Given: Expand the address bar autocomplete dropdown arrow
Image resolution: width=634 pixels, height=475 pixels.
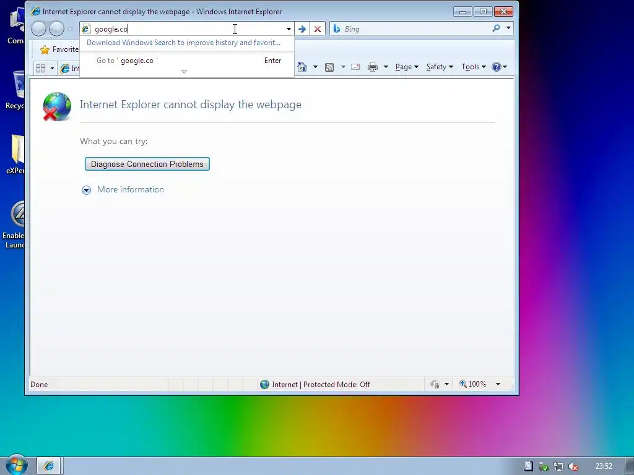Looking at the screenshot, I should (289, 28).
